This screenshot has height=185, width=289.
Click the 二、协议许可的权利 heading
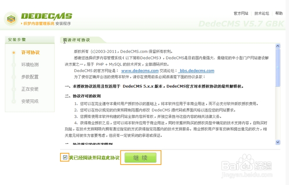click(x=83, y=96)
